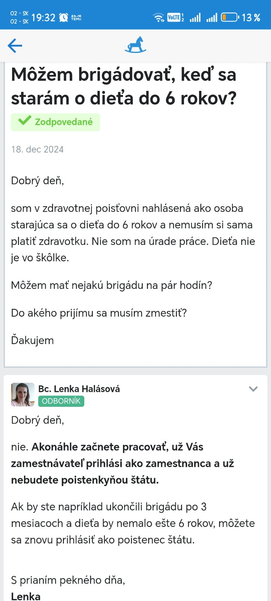Tap the Lenka signature at answer end
This screenshot has height=601, width=271.
pos(26,596)
